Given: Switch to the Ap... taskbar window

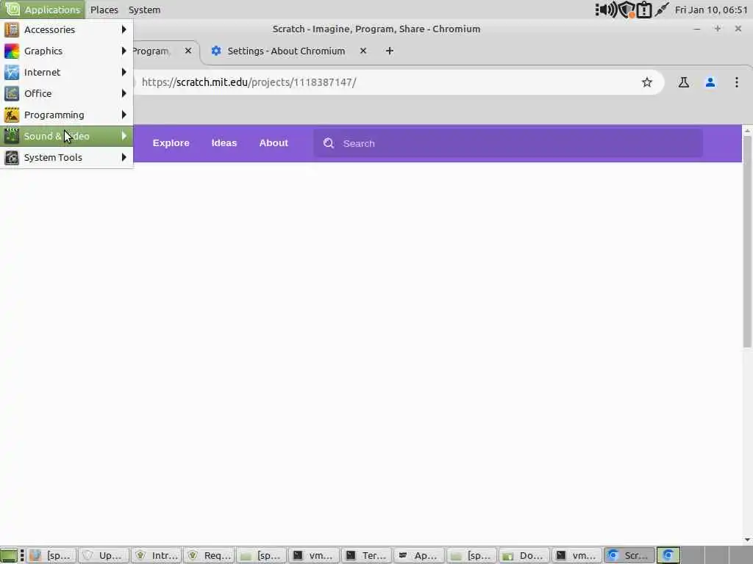Looking at the screenshot, I should (x=419, y=555).
